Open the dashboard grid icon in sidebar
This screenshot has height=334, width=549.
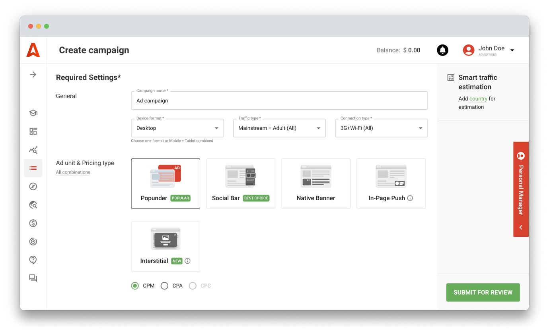(x=33, y=131)
